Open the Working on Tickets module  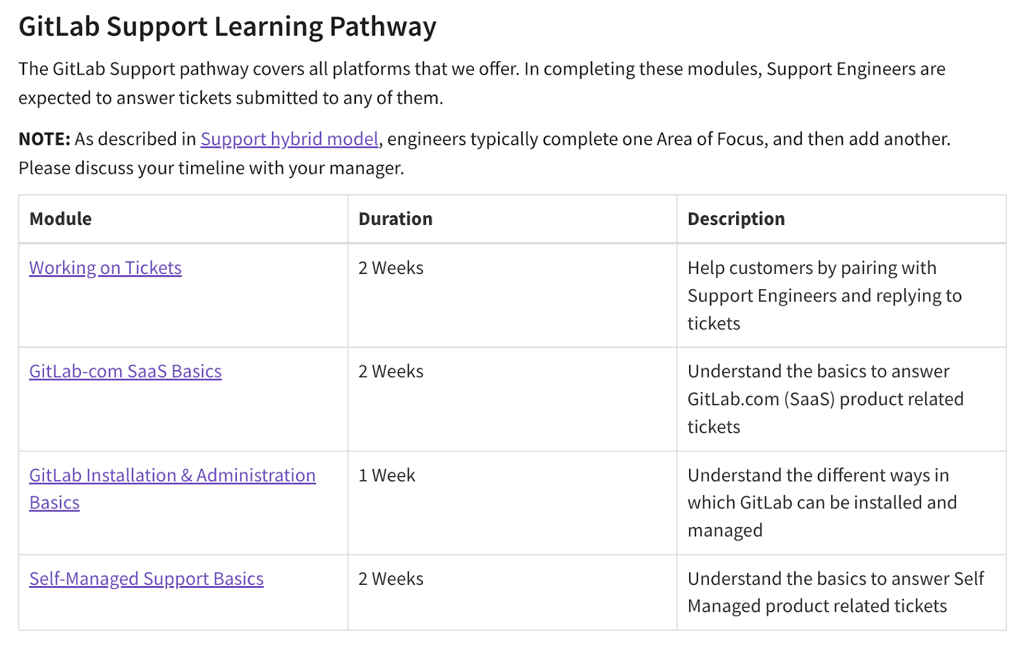pyautogui.click(x=105, y=268)
